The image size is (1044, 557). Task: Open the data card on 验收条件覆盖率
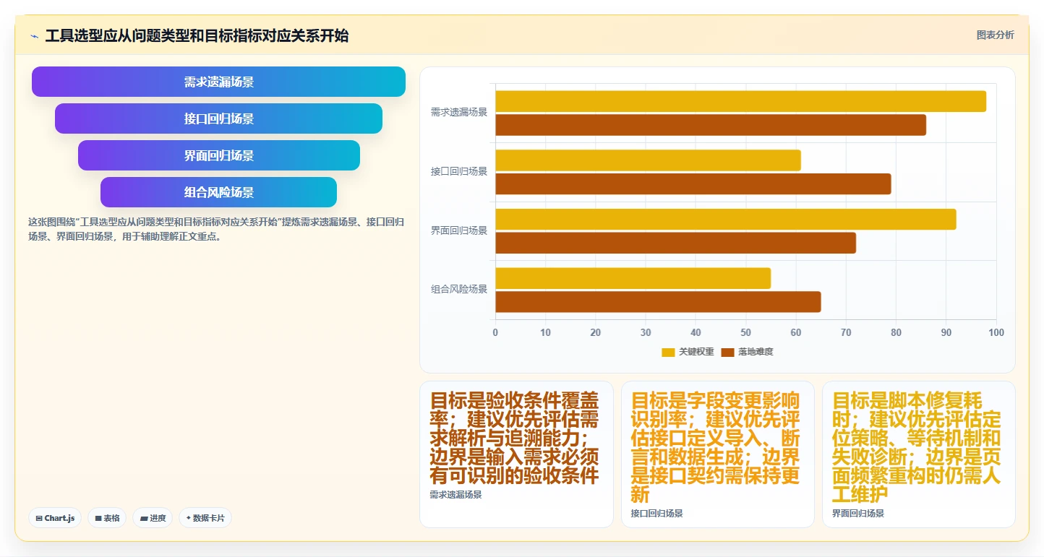pyautogui.click(x=516, y=454)
